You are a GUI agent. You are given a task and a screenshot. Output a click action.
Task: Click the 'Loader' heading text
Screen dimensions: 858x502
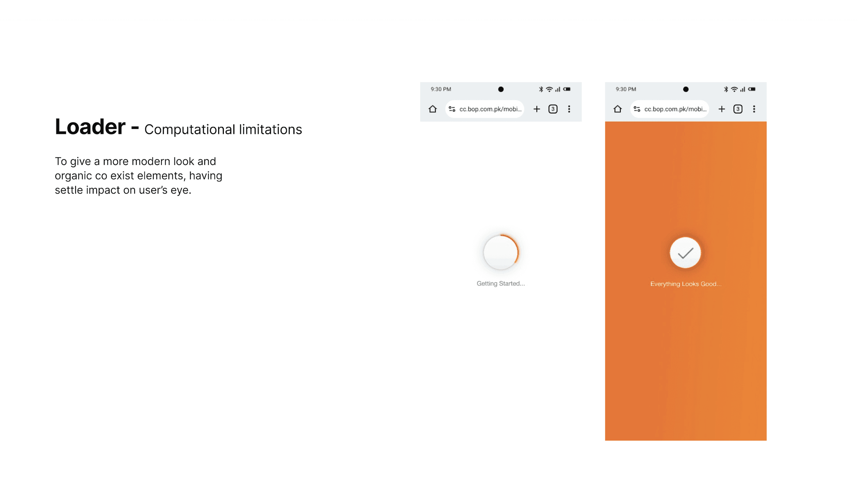pyautogui.click(x=90, y=127)
